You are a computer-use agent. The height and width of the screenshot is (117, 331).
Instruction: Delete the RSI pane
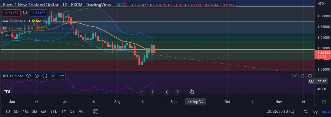[295, 76]
